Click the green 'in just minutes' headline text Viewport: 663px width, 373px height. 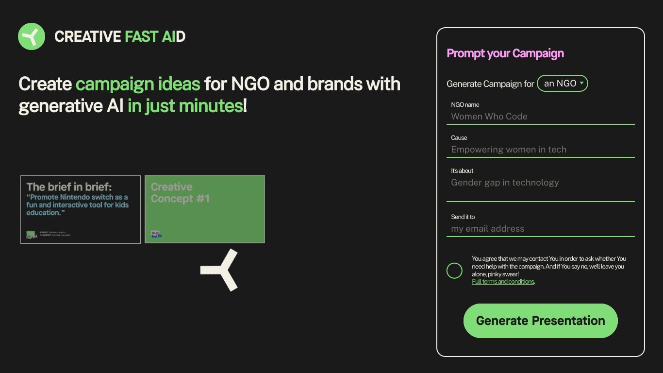(x=185, y=105)
